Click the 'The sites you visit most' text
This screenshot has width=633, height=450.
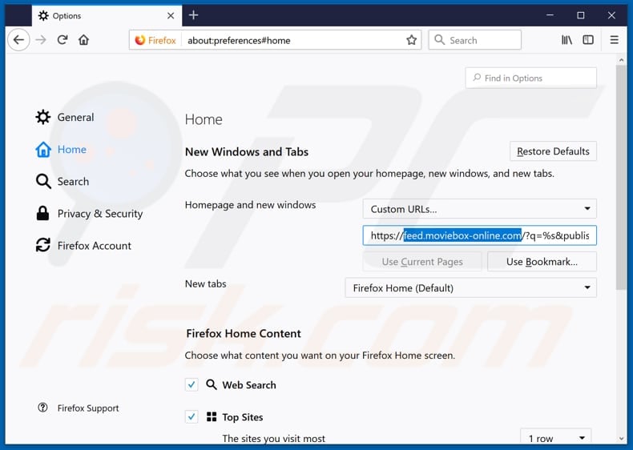[x=274, y=438]
